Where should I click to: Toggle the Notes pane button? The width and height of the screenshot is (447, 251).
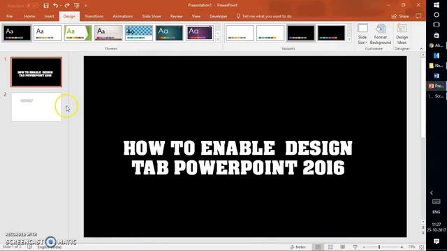[298, 247]
